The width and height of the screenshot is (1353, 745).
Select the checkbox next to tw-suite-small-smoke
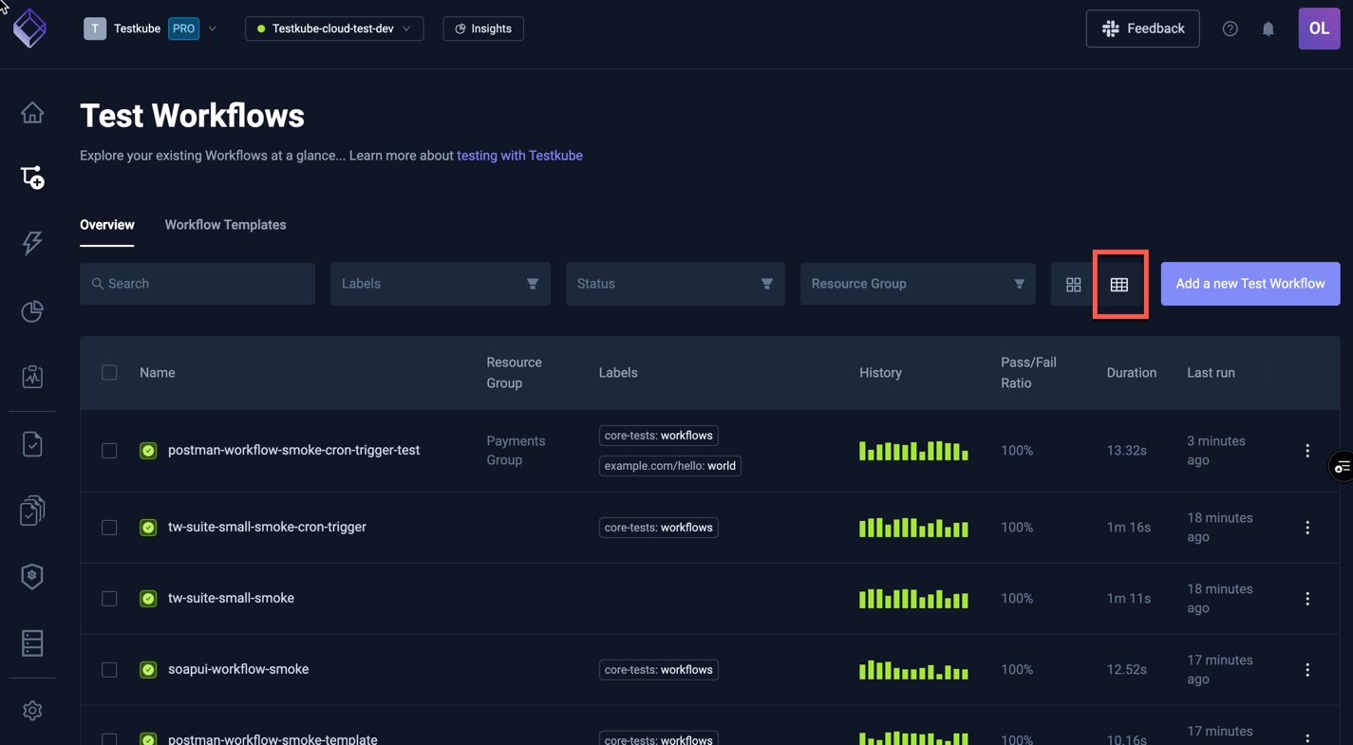[x=109, y=599]
